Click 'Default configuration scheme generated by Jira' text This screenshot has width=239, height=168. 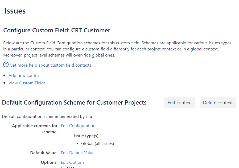pos(47,116)
